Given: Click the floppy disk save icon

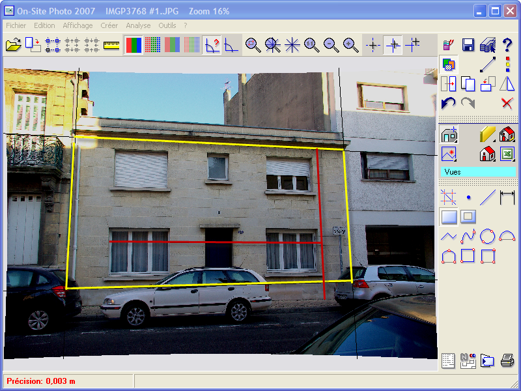Looking at the screenshot, I should (468, 45).
